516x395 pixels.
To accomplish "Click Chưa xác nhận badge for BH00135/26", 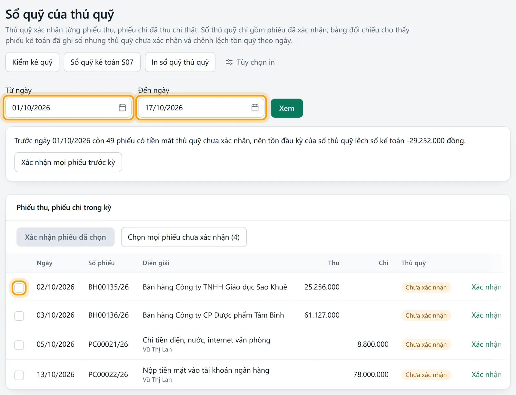I will point(426,287).
